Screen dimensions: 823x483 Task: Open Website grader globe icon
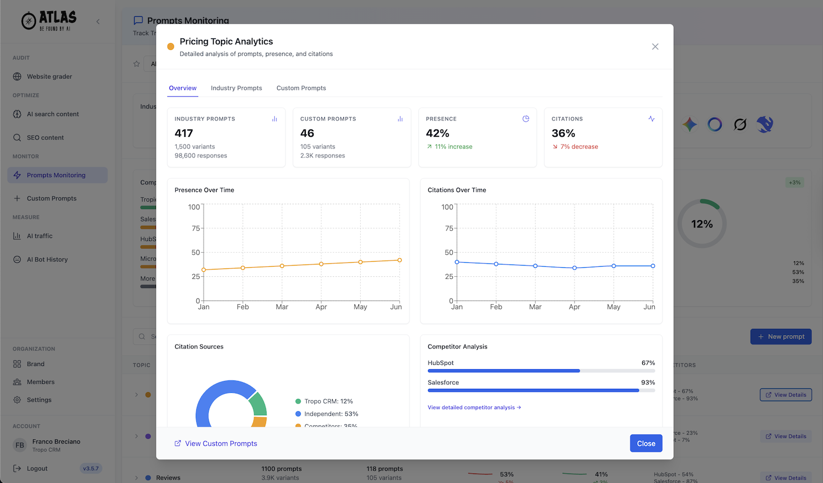[17, 76]
